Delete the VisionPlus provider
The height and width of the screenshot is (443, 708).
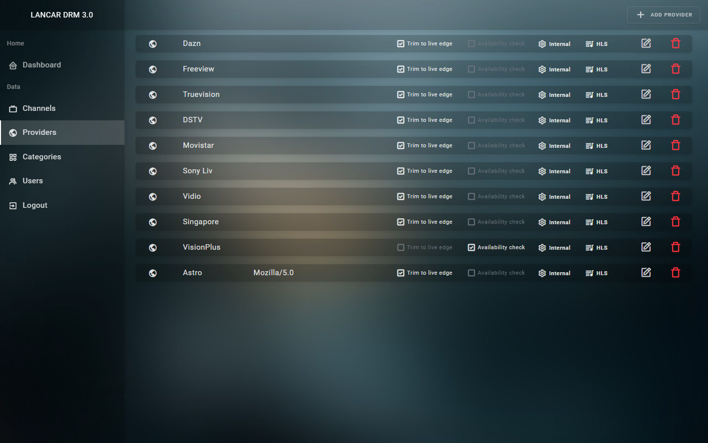(x=675, y=247)
